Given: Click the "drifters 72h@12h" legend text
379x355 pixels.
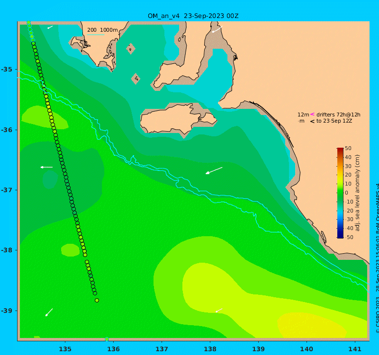Looking at the screenshot, I should point(338,115).
